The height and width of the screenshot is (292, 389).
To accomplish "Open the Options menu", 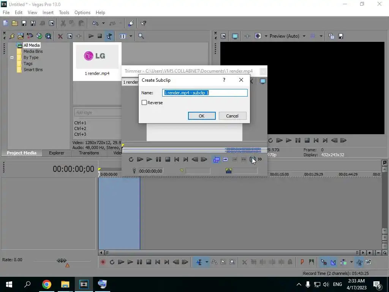I will pyautogui.click(x=82, y=13).
